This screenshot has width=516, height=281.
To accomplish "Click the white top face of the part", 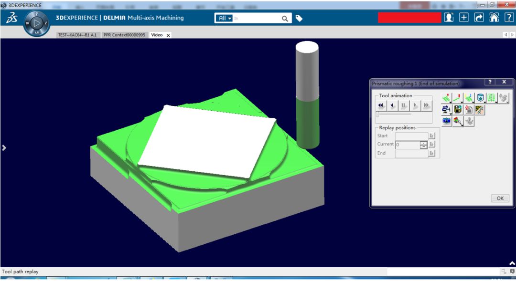I will 207,141.
